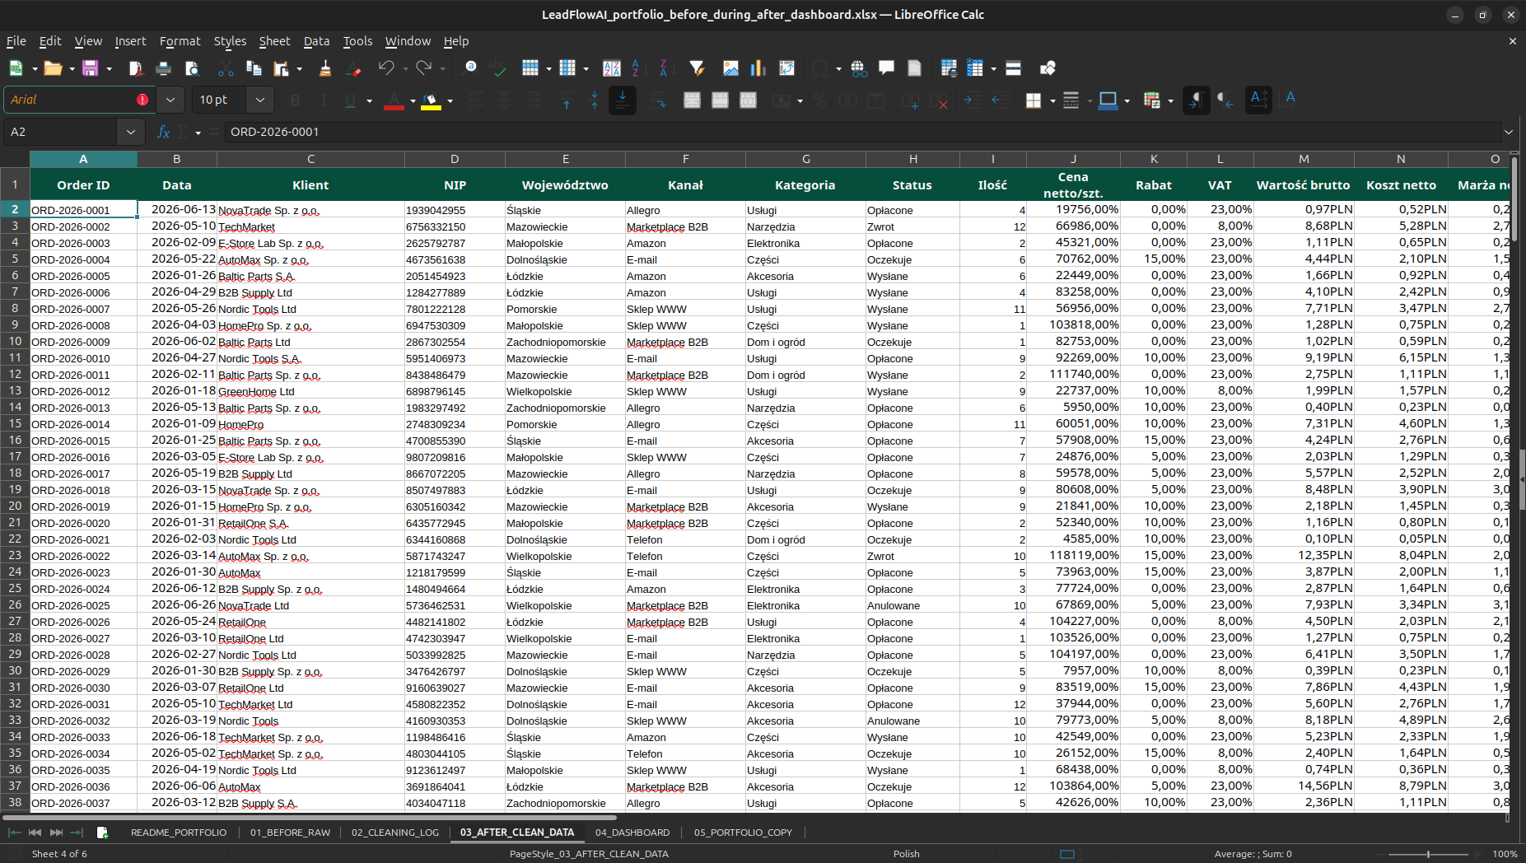This screenshot has width=1526, height=863.
Task: Select column header M
Action: tap(1303, 159)
